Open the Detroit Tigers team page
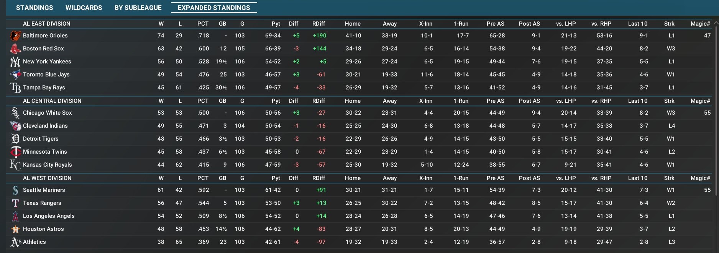The width and height of the screenshot is (719, 253). [41, 139]
